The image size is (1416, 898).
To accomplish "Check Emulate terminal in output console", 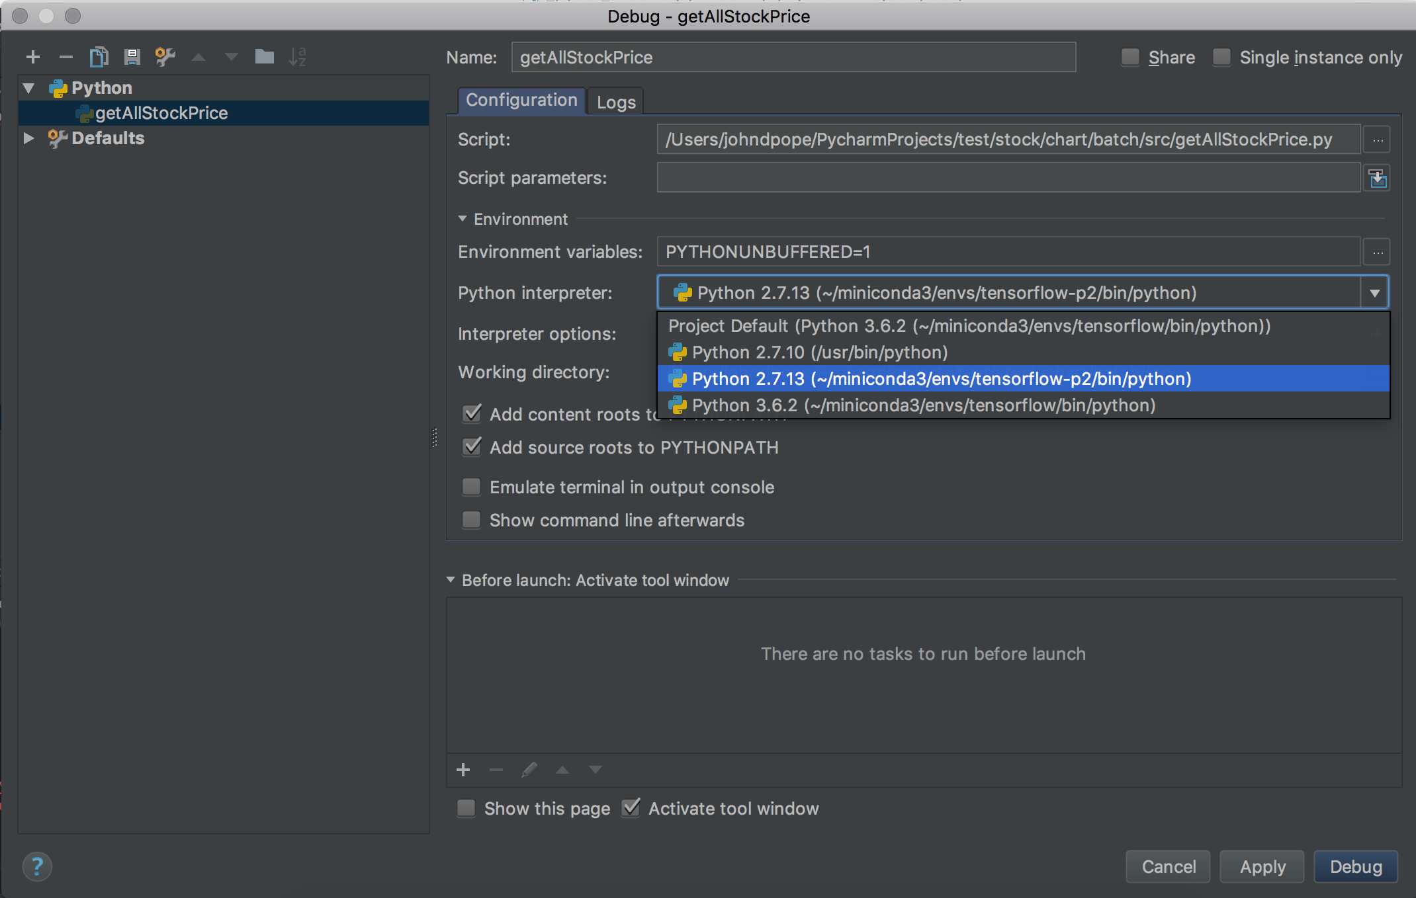I will click(x=471, y=487).
